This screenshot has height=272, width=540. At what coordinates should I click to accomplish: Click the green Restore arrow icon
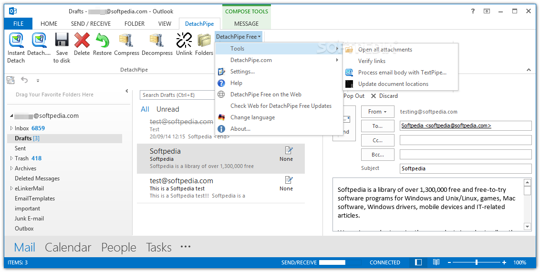tap(102, 40)
